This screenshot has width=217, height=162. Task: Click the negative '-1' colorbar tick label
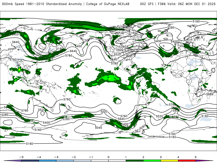click(91, 157)
